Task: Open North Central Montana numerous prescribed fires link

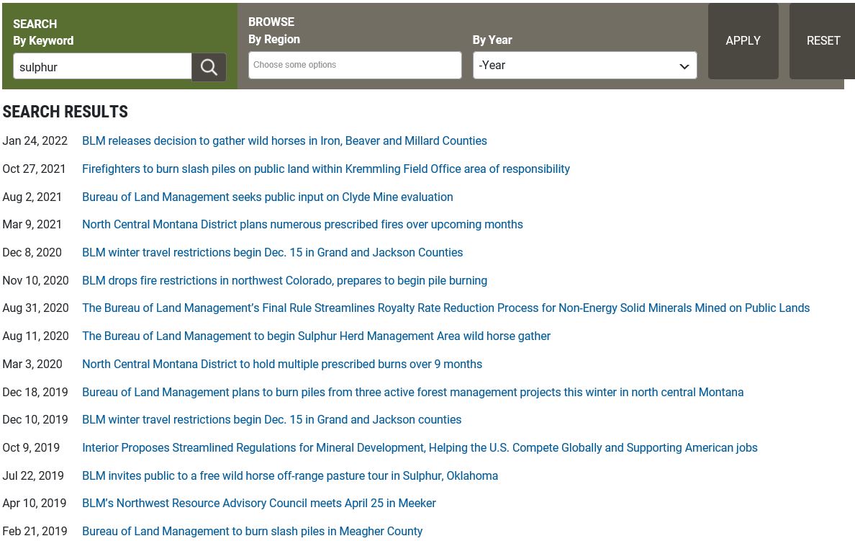Action: point(302,225)
